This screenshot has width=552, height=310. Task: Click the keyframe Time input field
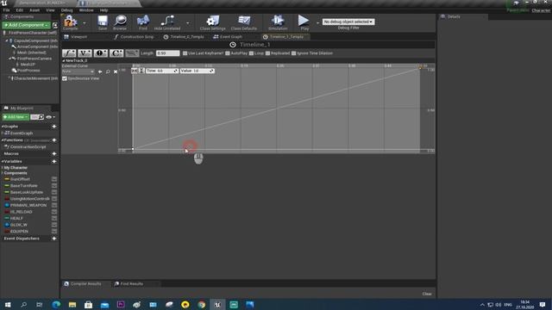pos(162,71)
